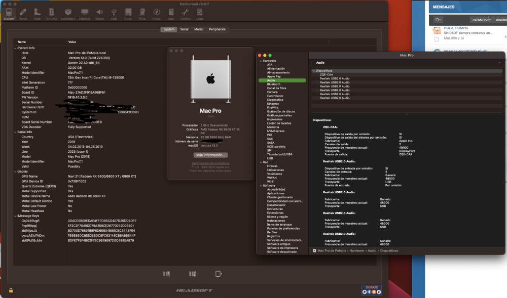Collapse the Audio header chevron
Image resolution: width=507 pixels, height=298 pixels.
[x=499, y=63]
